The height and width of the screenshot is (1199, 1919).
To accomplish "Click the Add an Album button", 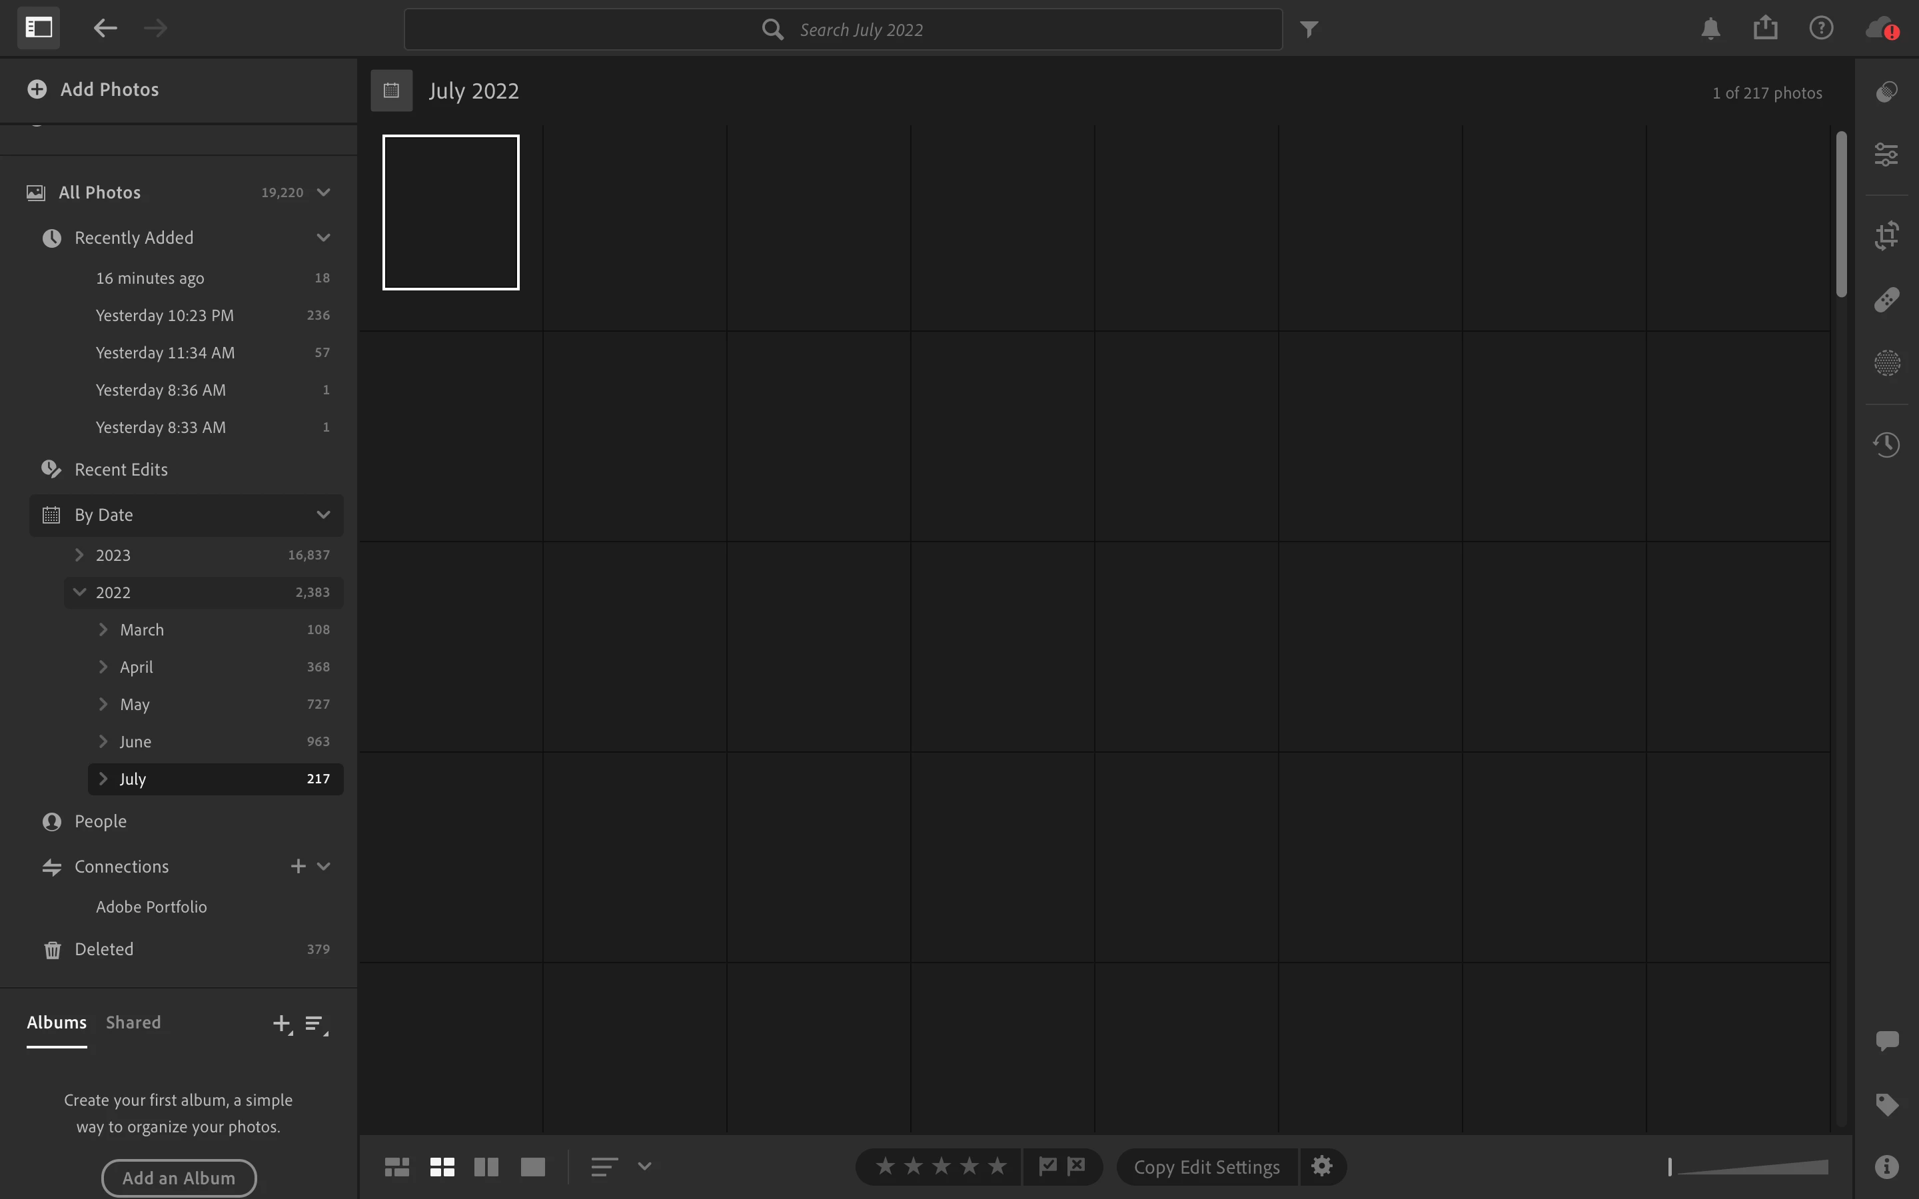I will pos(179,1178).
